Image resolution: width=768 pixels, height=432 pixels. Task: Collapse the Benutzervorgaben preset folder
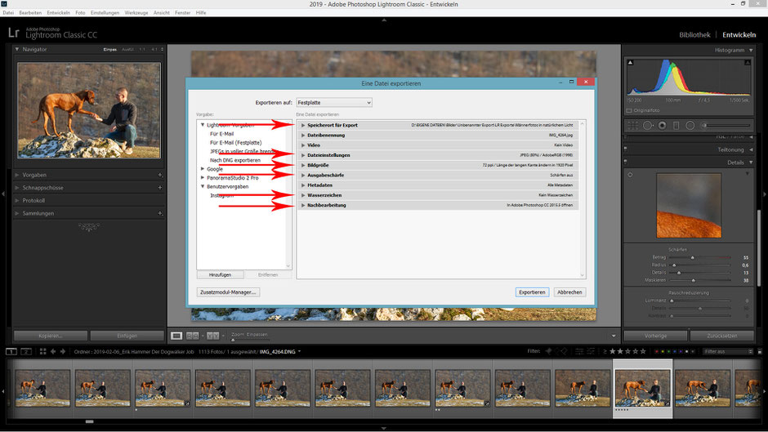point(203,186)
